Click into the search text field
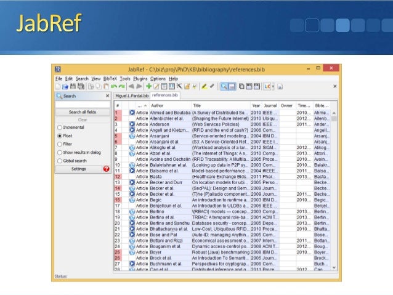The height and width of the screenshot is (295, 393). (x=83, y=105)
